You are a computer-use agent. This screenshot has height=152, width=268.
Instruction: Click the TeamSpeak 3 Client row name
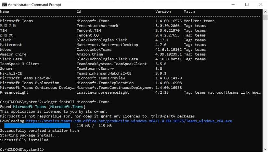click(19, 64)
